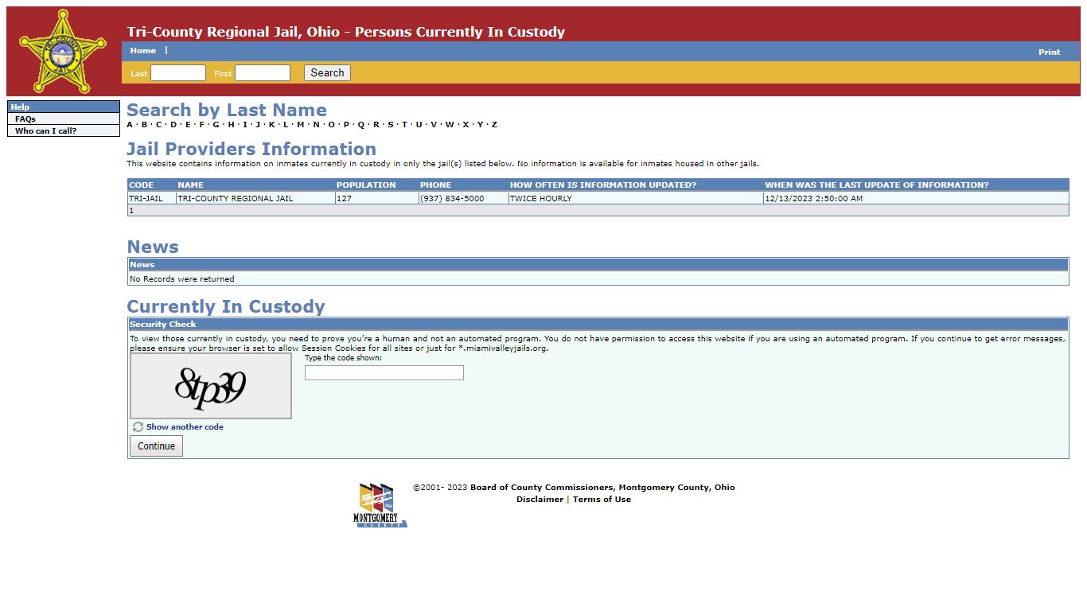Search last names starting with D
The image size is (1087, 611).
coord(173,125)
